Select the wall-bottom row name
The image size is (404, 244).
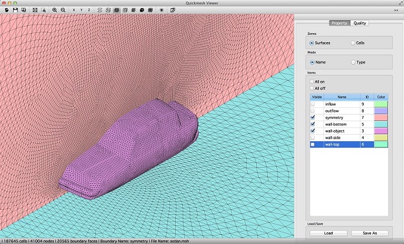(336, 124)
